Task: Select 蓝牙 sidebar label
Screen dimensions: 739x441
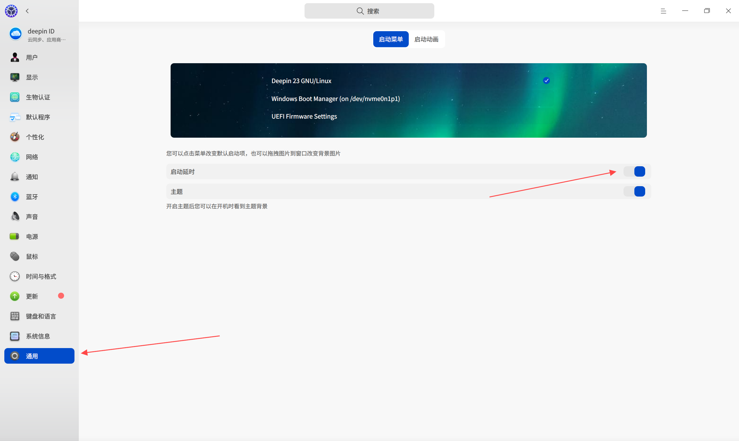Action: (32, 197)
